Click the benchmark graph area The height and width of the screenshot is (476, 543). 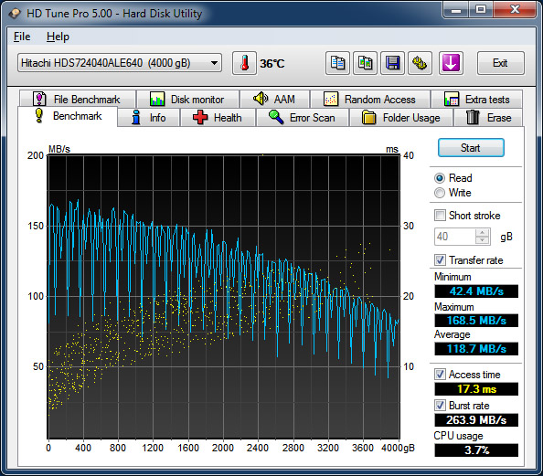(224, 297)
